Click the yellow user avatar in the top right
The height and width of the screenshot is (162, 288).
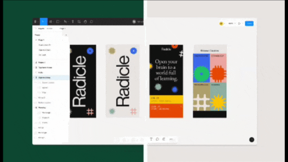[x=221, y=23]
